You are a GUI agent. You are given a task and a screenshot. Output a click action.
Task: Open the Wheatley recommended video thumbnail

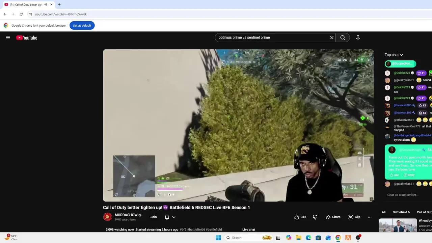398,225
